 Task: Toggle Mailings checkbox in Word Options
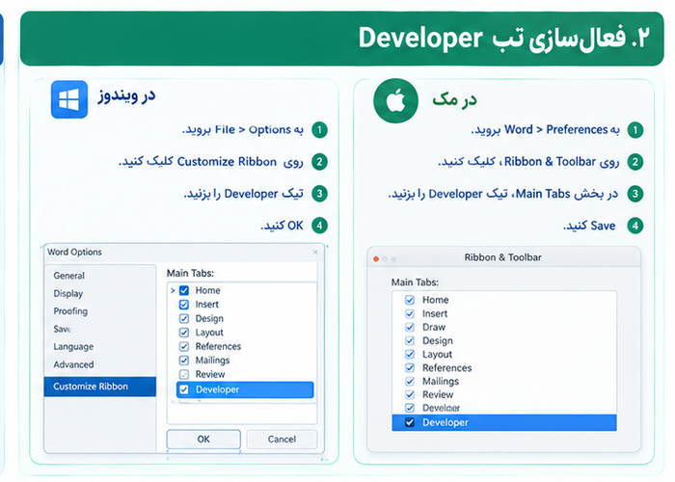[184, 361]
